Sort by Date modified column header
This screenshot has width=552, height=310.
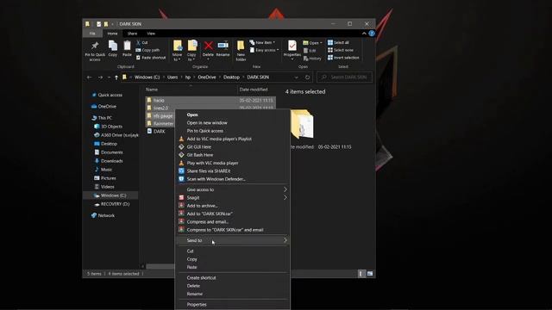click(254, 90)
